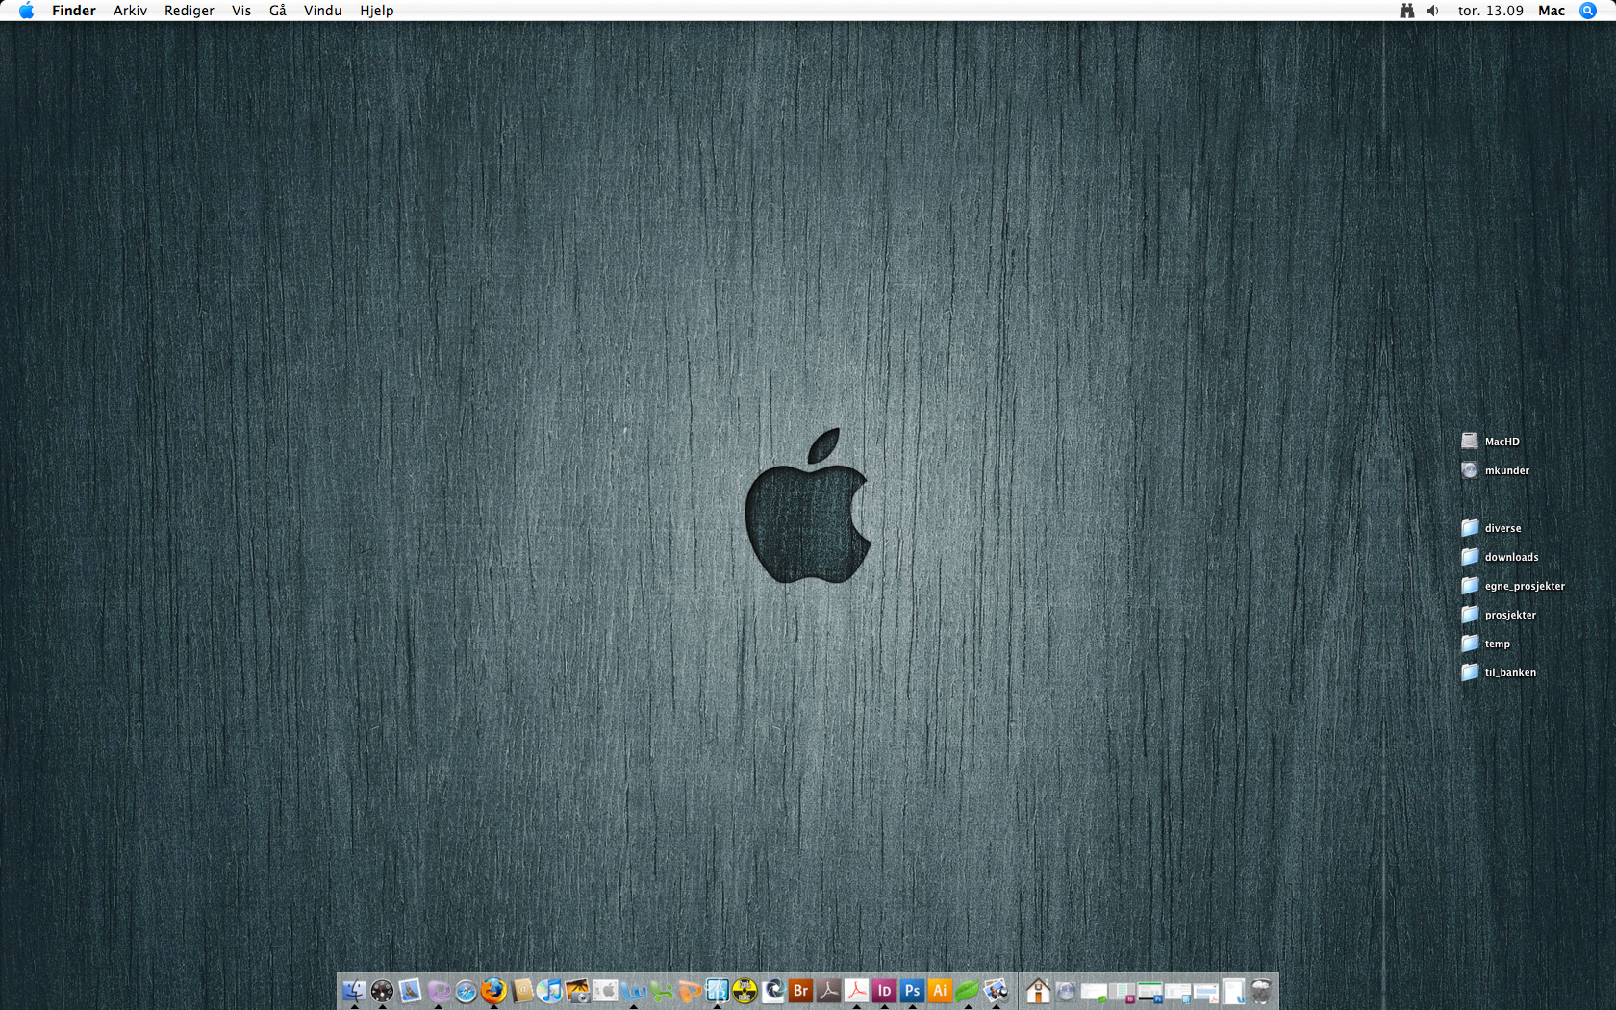Open Preview from the Dock
Image resolution: width=1616 pixels, height=1010 pixels.
995,991
